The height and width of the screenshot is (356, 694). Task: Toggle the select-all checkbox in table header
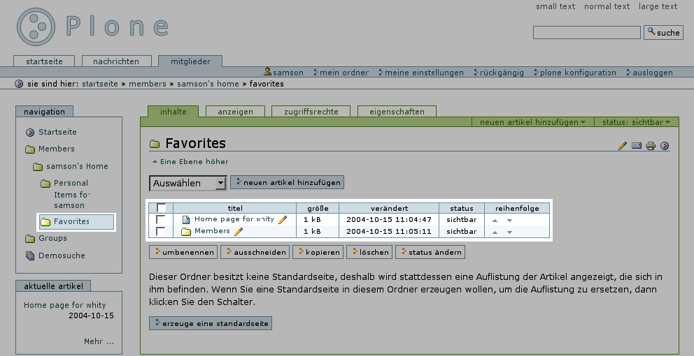coord(162,208)
